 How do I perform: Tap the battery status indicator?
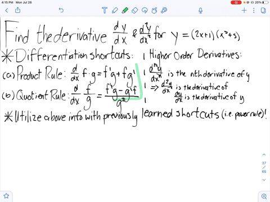coord(265,2)
